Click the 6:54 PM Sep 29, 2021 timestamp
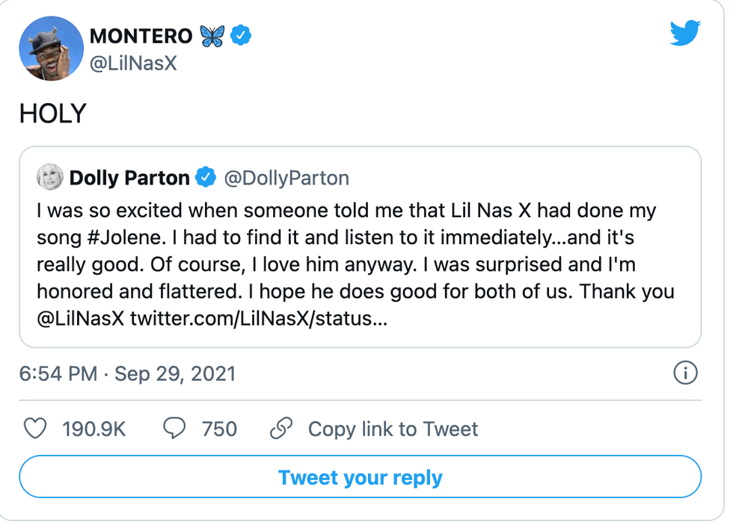Screen dimensions: 733x525 127,373
